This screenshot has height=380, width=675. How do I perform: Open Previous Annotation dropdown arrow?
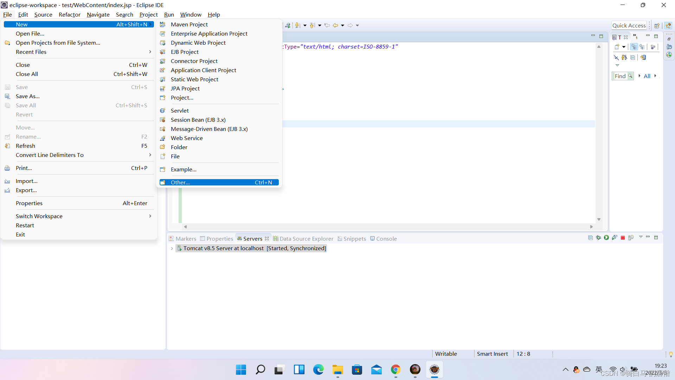pyautogui.click(x=320, y=25)
